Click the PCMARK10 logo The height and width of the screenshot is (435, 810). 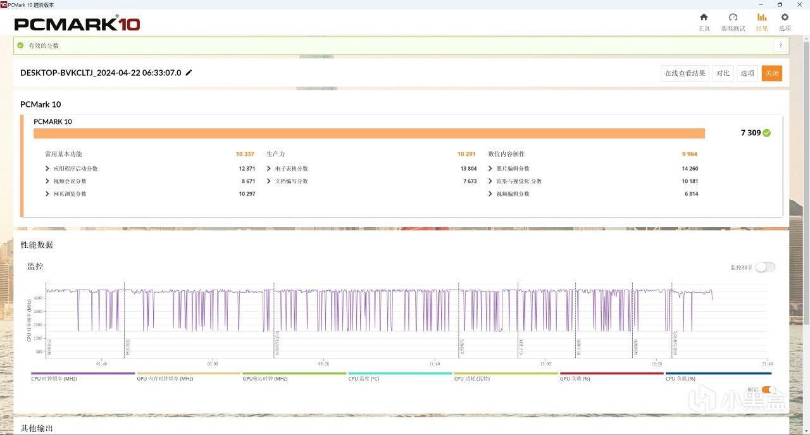(x=77, y=24)
